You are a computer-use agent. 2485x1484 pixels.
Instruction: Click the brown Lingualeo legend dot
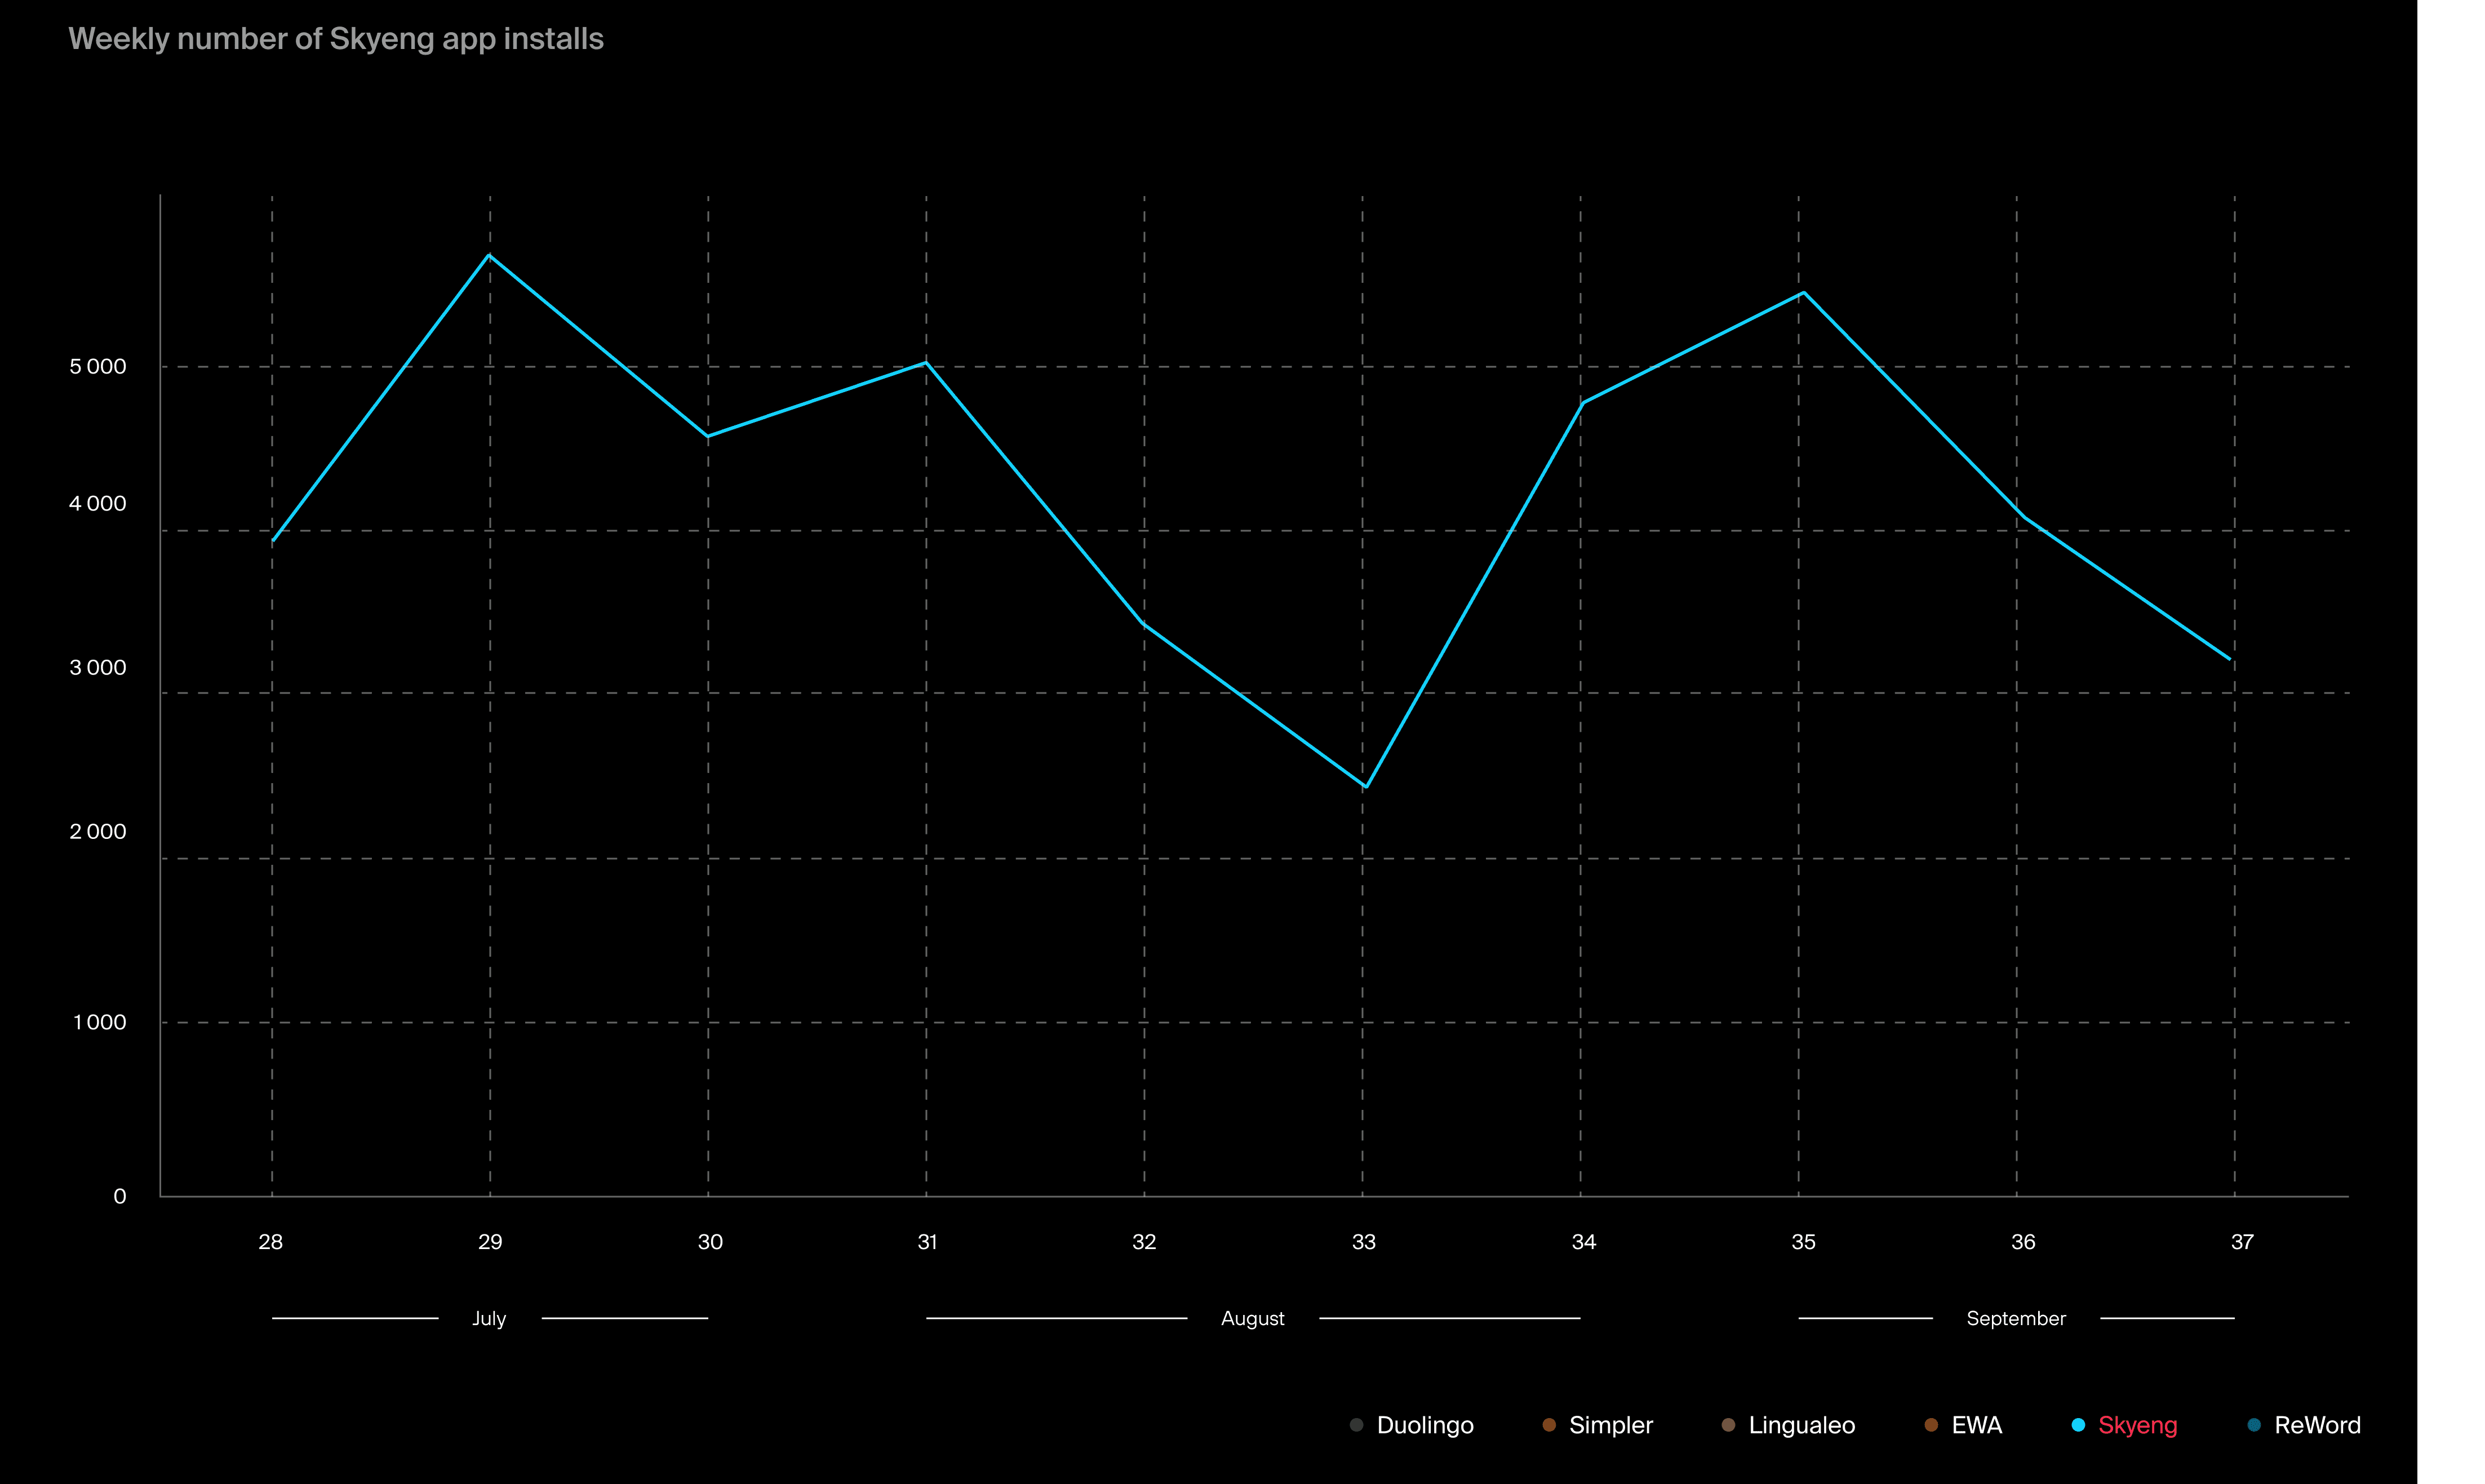pos(1728,1425)
